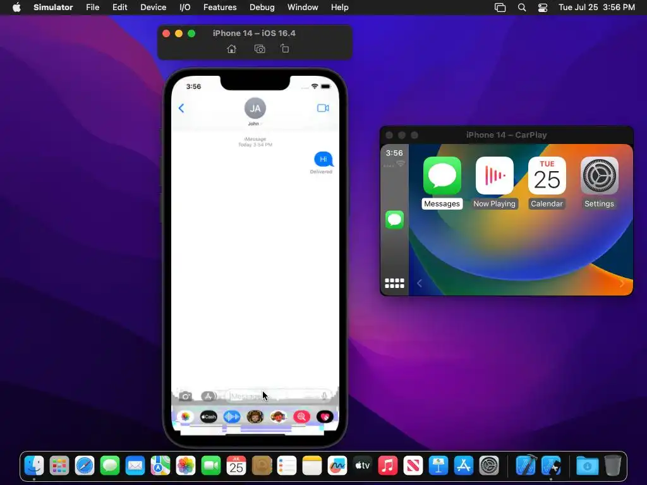
Task: Open the Simulator menu
Action: [53, 8]
